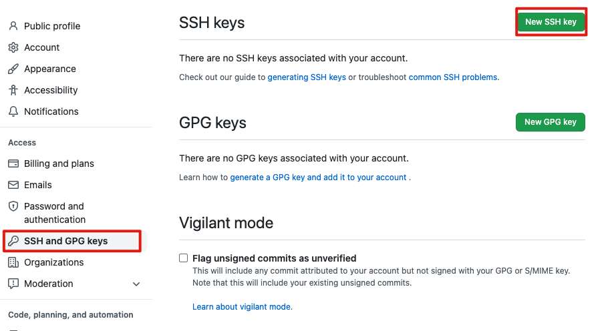Click the envelope icon beside Emails
This screenshot has height=331, width=608.
[13, 185]
